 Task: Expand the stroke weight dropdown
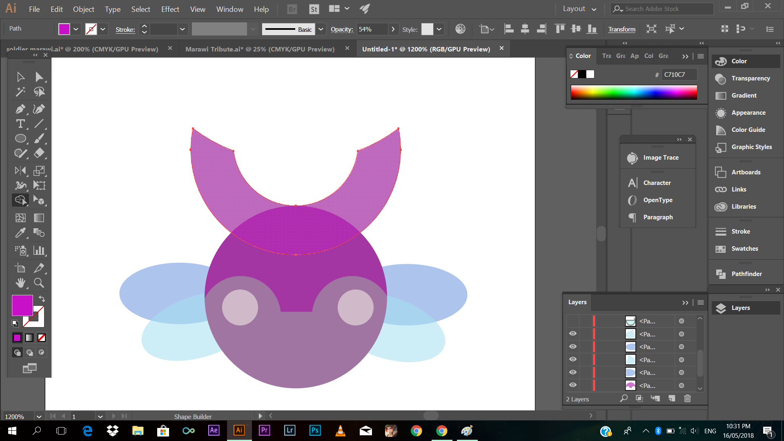point(182,29)
